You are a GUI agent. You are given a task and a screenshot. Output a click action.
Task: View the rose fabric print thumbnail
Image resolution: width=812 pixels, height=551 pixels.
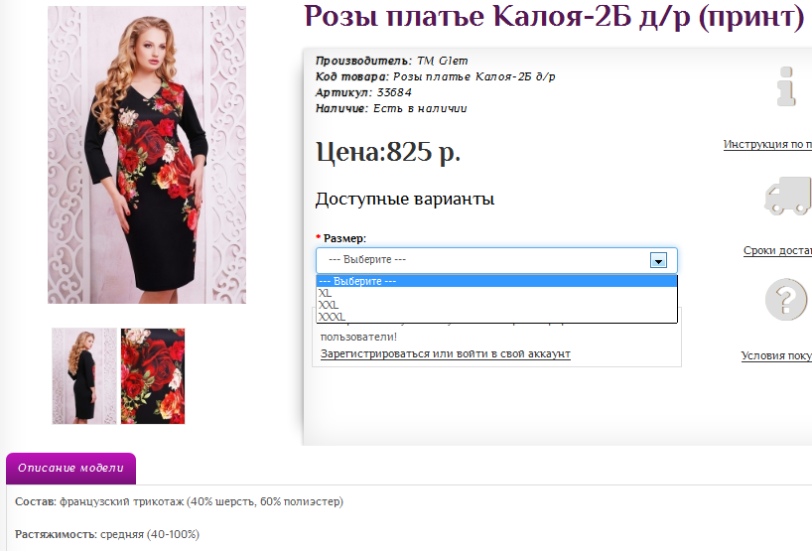pyautogui.click(x=153, y=376)
